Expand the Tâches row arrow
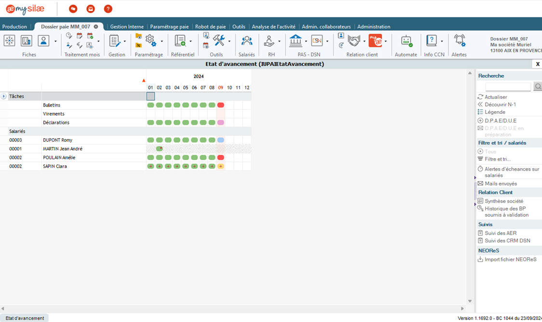The width and height of the screenshot is (542, 322). (x=4, y=96)
